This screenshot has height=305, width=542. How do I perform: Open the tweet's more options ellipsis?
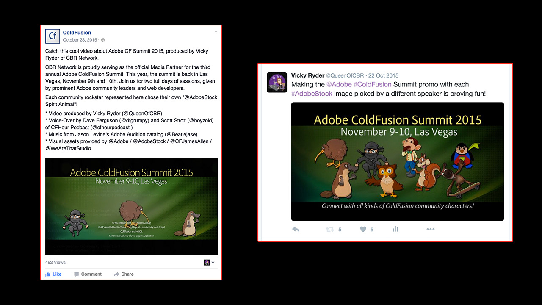click(431, 229)
